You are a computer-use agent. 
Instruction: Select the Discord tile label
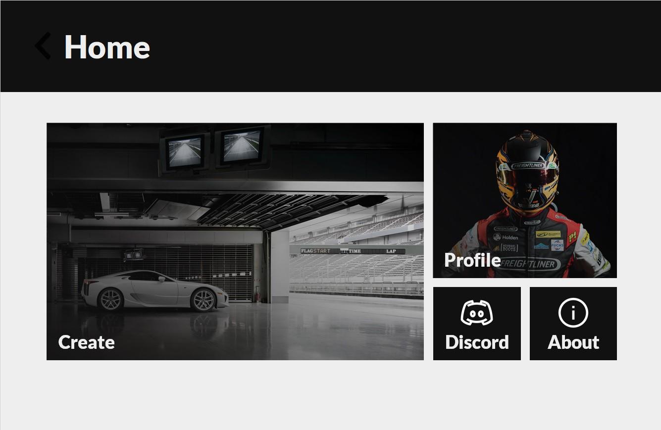(477, 342)
